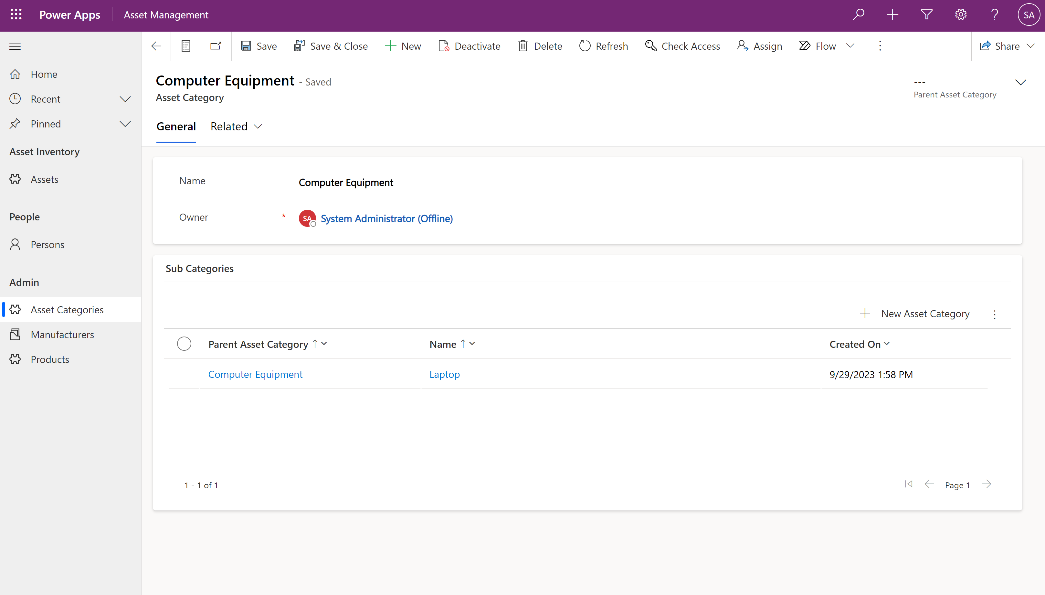The width and height of the screenshot is (1045, 595).
Task: Click New Asset Category in subgrid
Action: [914, 314]
